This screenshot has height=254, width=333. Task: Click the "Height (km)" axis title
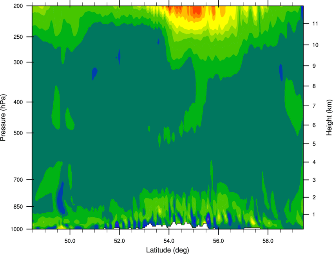(x=329, y=118)
